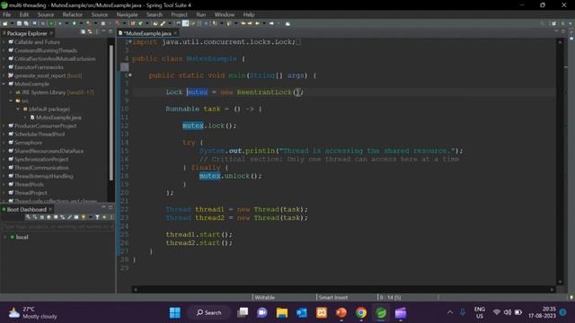Open the Run menu
Image resolution: width=575 pixels, height=323 pixels.
point(200,14)
